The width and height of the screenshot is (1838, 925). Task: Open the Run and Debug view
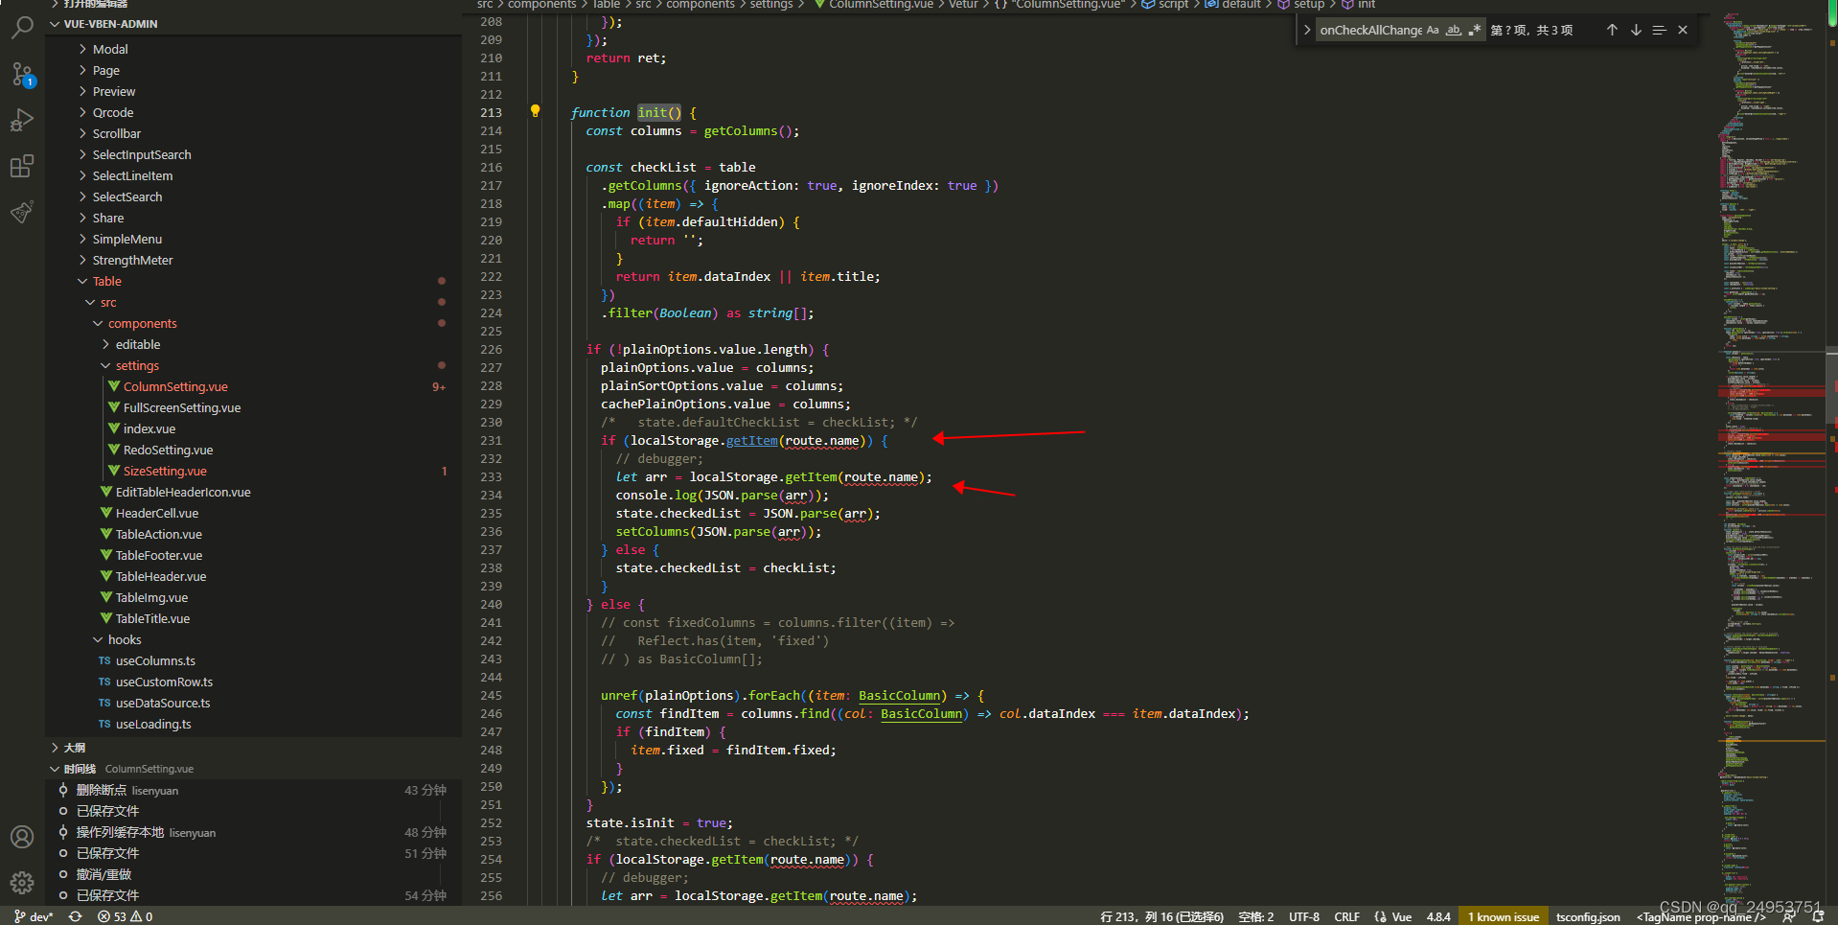(22, 120)
